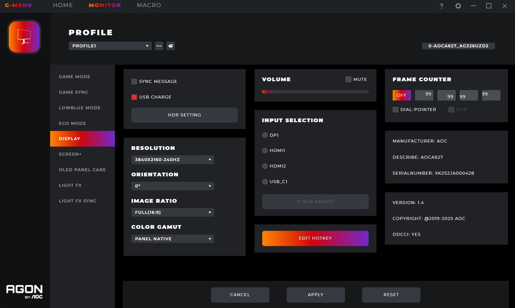Switch to the HOME tab

(x=63, y=5)
